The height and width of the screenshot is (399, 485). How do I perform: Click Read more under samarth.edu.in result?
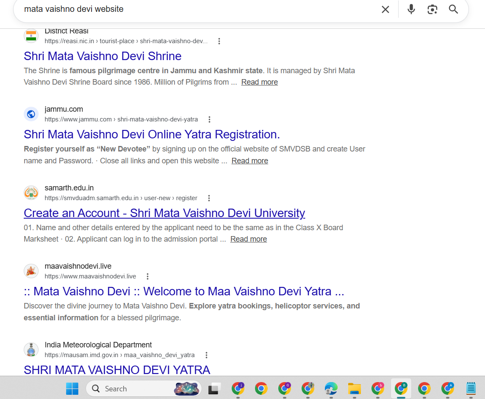[x=249, y=239]
